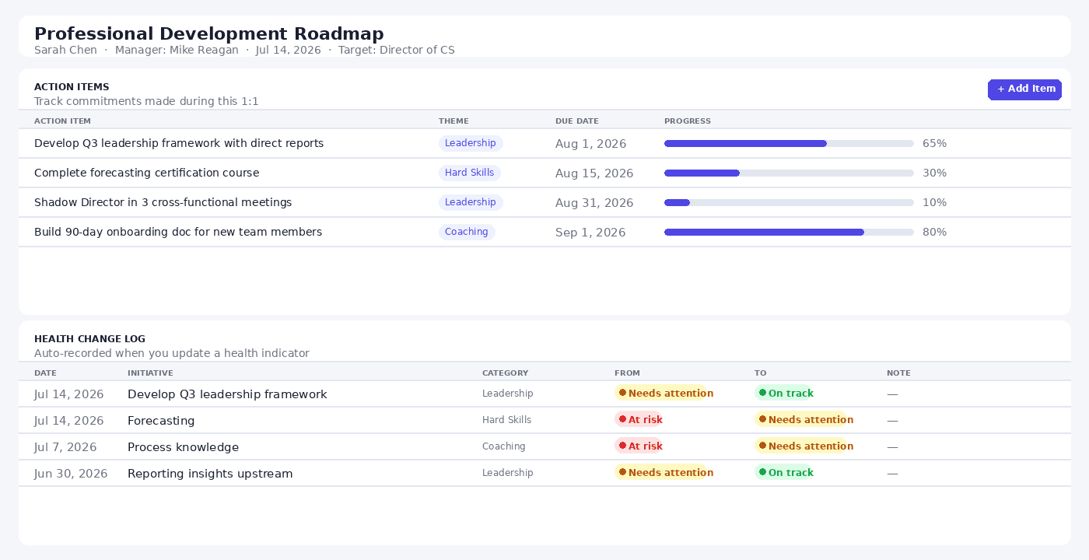This screenshot has height=560, width=1089.
Task: Click the 80% onboarding doc progress bar
Action: 789,233
